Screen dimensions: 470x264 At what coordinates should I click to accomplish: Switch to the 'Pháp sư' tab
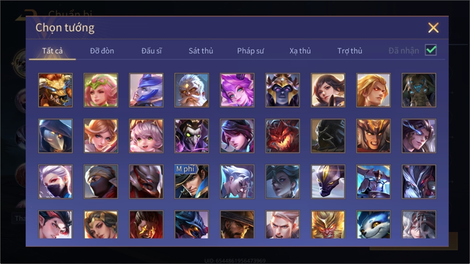click(251, 51)
